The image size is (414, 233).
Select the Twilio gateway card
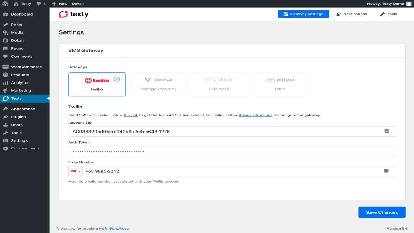[x=97, y=84]
